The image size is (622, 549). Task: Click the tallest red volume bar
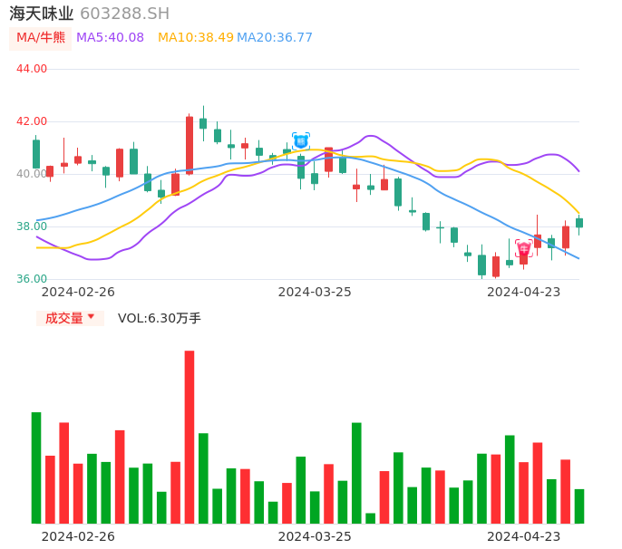click(x=190, y=437)
